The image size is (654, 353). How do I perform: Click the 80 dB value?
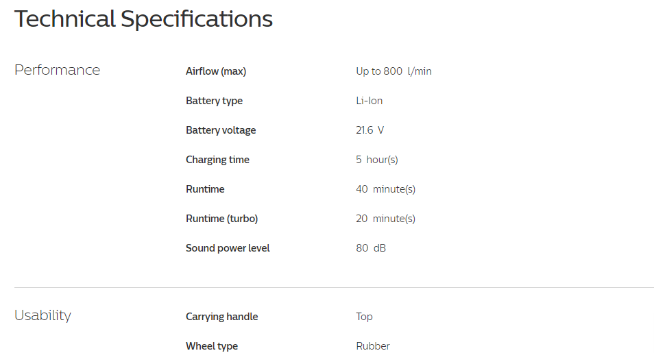[x=371, y=248]
